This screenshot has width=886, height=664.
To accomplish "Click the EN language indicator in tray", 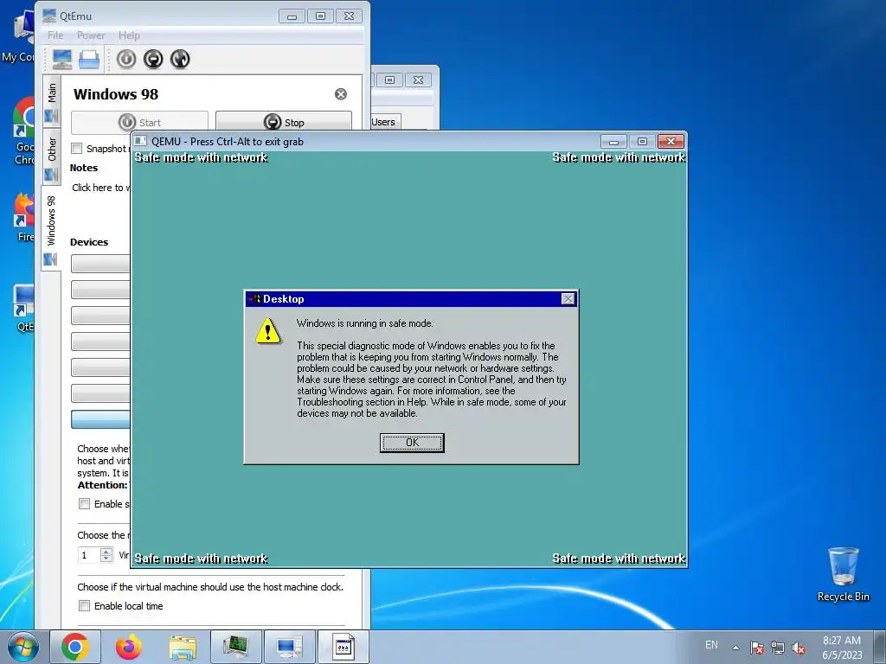I will tap(711, 645).
